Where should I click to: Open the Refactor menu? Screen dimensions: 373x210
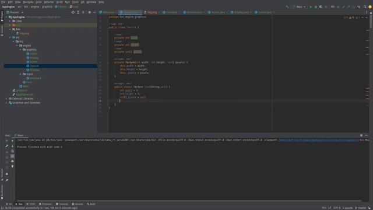(x=49, y=2)
